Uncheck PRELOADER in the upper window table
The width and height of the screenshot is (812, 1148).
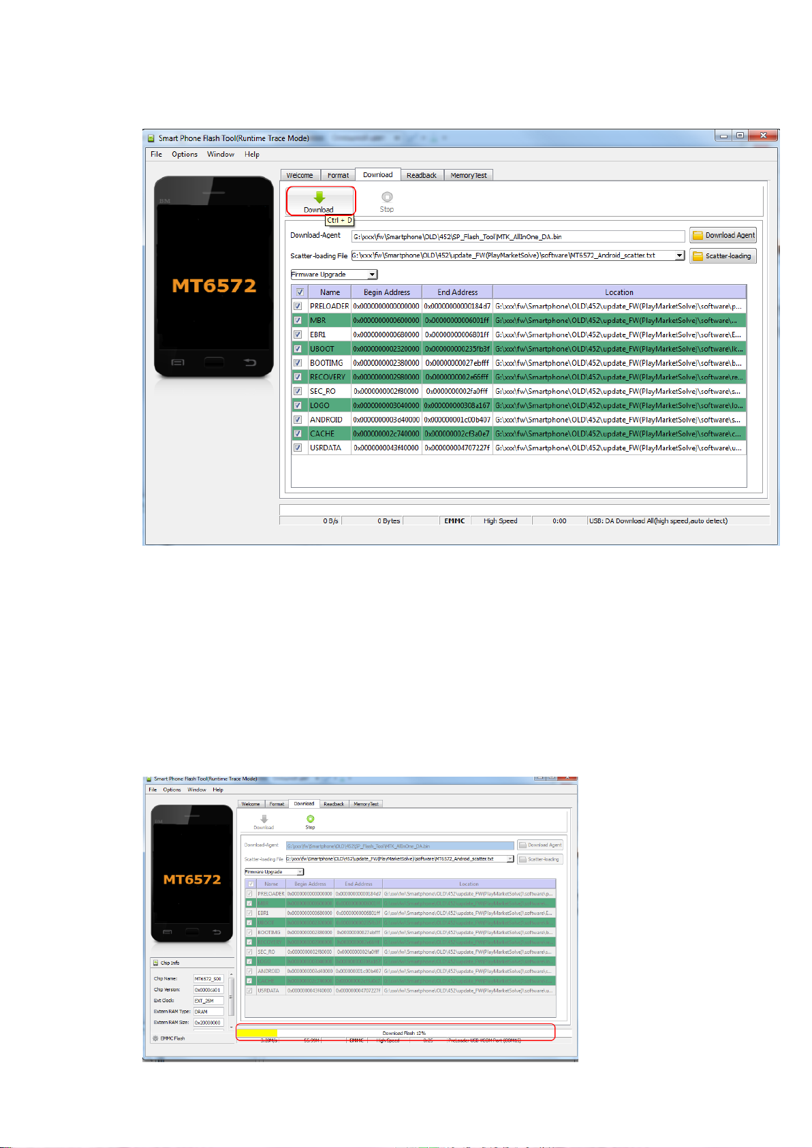(298, 307)
